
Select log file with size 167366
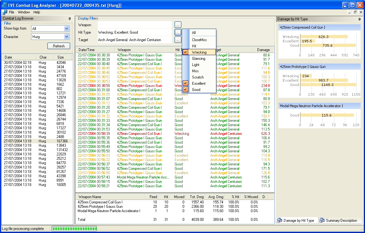(x=37, y=141)
